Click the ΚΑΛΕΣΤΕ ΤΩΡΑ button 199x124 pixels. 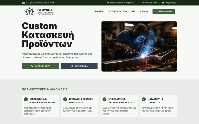coord(40,66)
